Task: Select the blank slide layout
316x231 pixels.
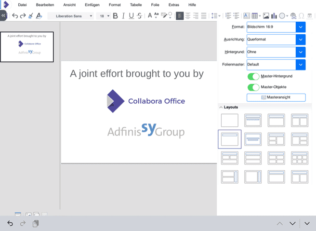Action: 229,120
